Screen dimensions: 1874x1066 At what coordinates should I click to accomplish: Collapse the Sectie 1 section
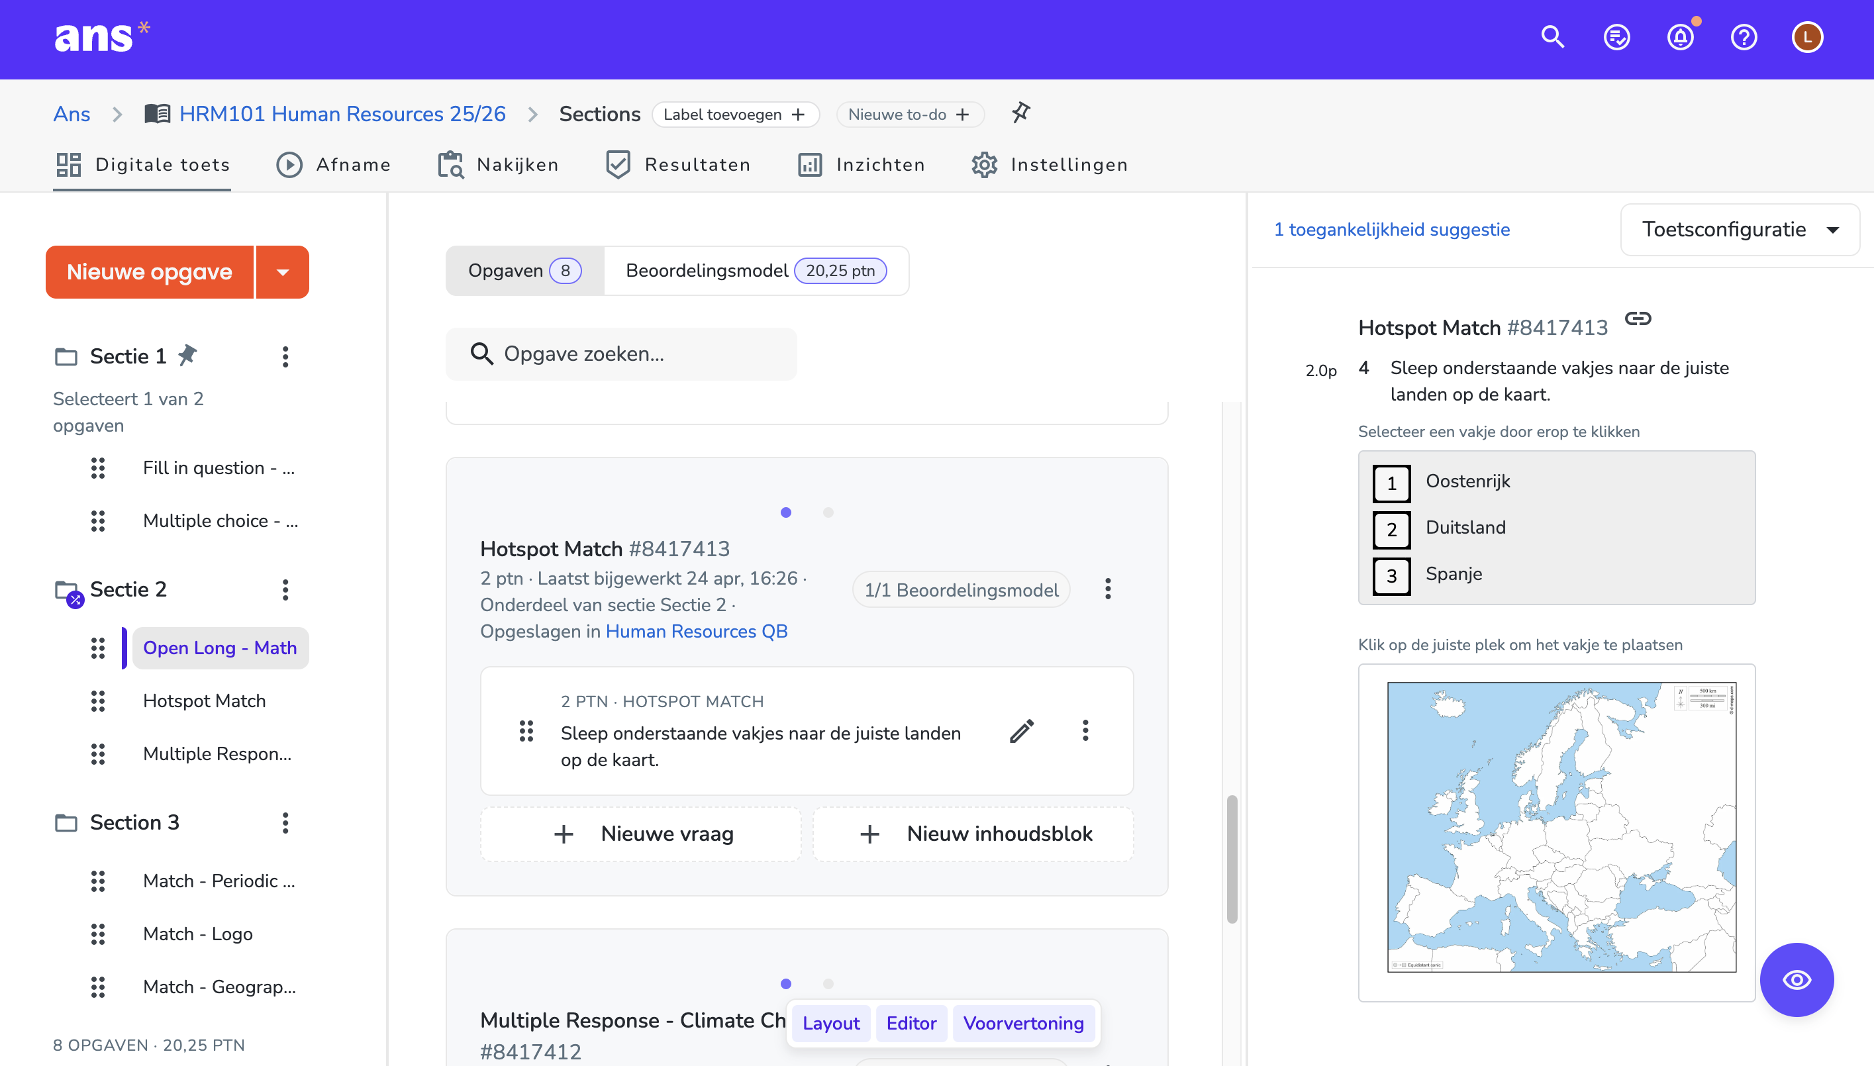[x=128, y=357]
